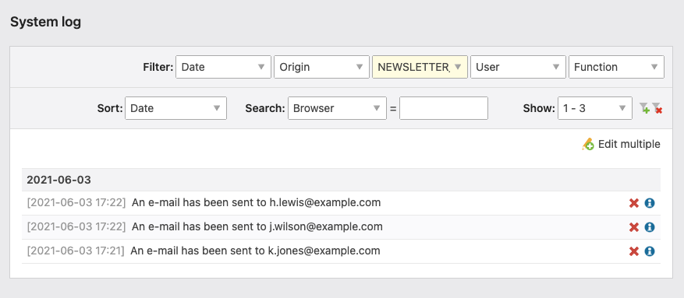Click the Filter: label
The height and width of the screenshot is (298, 684).
[158, 67]
